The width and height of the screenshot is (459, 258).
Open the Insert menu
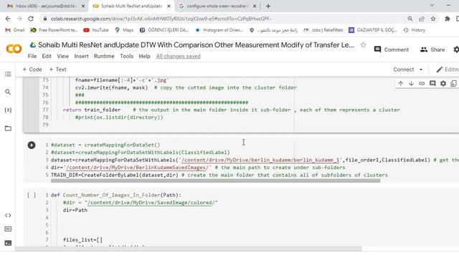[81, 56]
